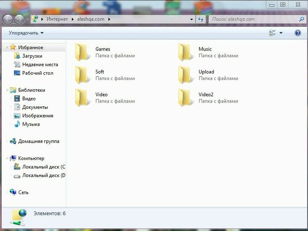Open the Упорядочить dropdown menu

point(26,33)
